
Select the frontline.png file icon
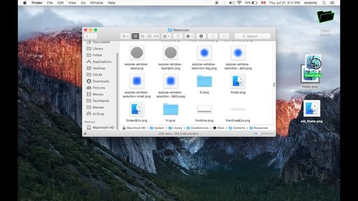[204, 109]
